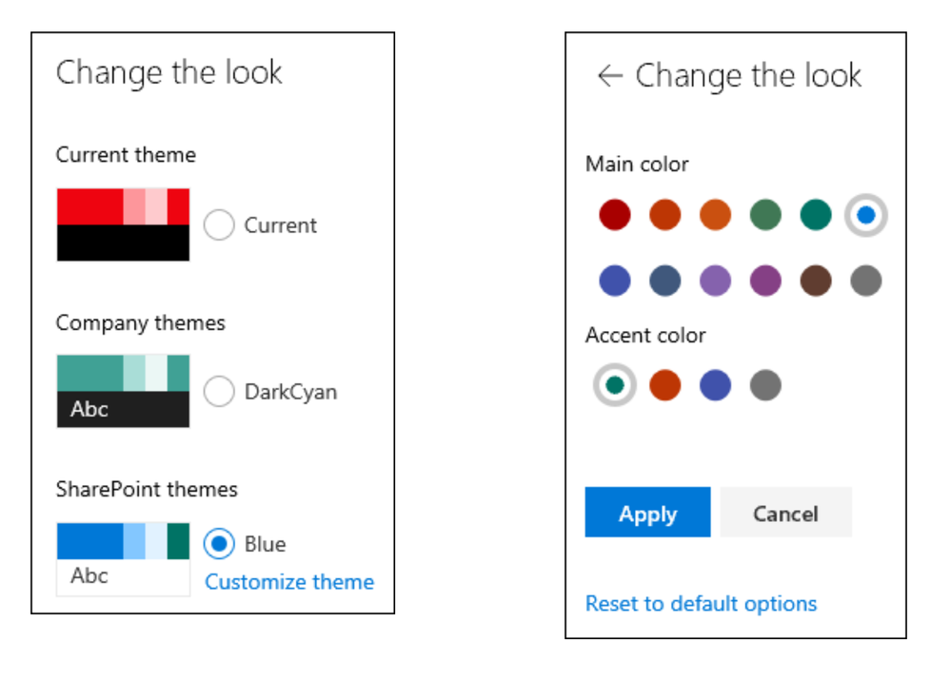Open the Customize theme link
This screenshot has height=681, width=951.
(x=289, y=582)
